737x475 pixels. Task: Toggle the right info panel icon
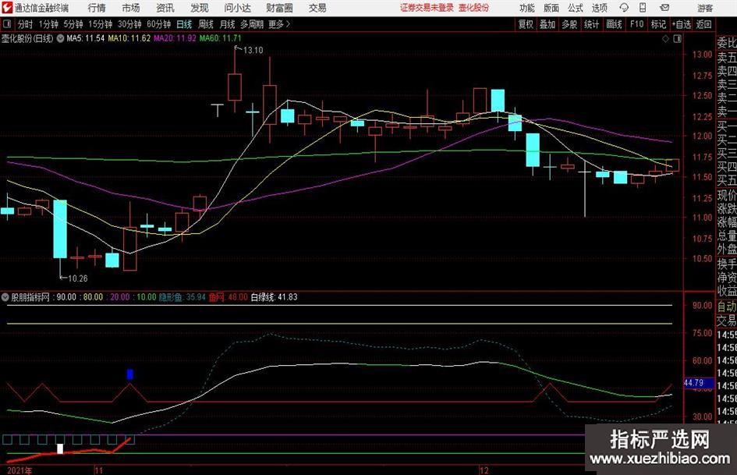pyautogui.click(x=677, y=39)
